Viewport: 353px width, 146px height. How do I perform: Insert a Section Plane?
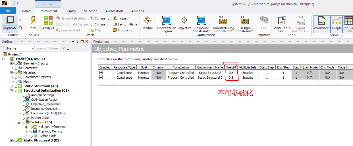[125, 24]
